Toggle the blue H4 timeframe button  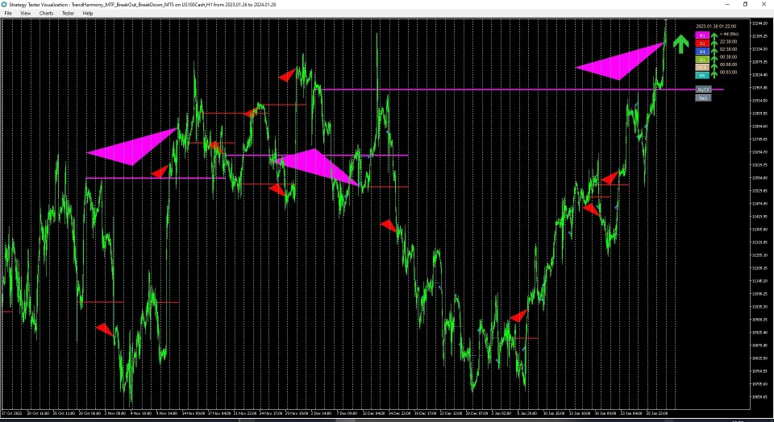(702, 51)
